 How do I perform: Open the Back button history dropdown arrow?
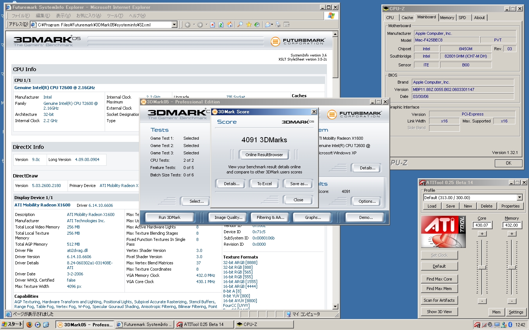pos(194,25)
